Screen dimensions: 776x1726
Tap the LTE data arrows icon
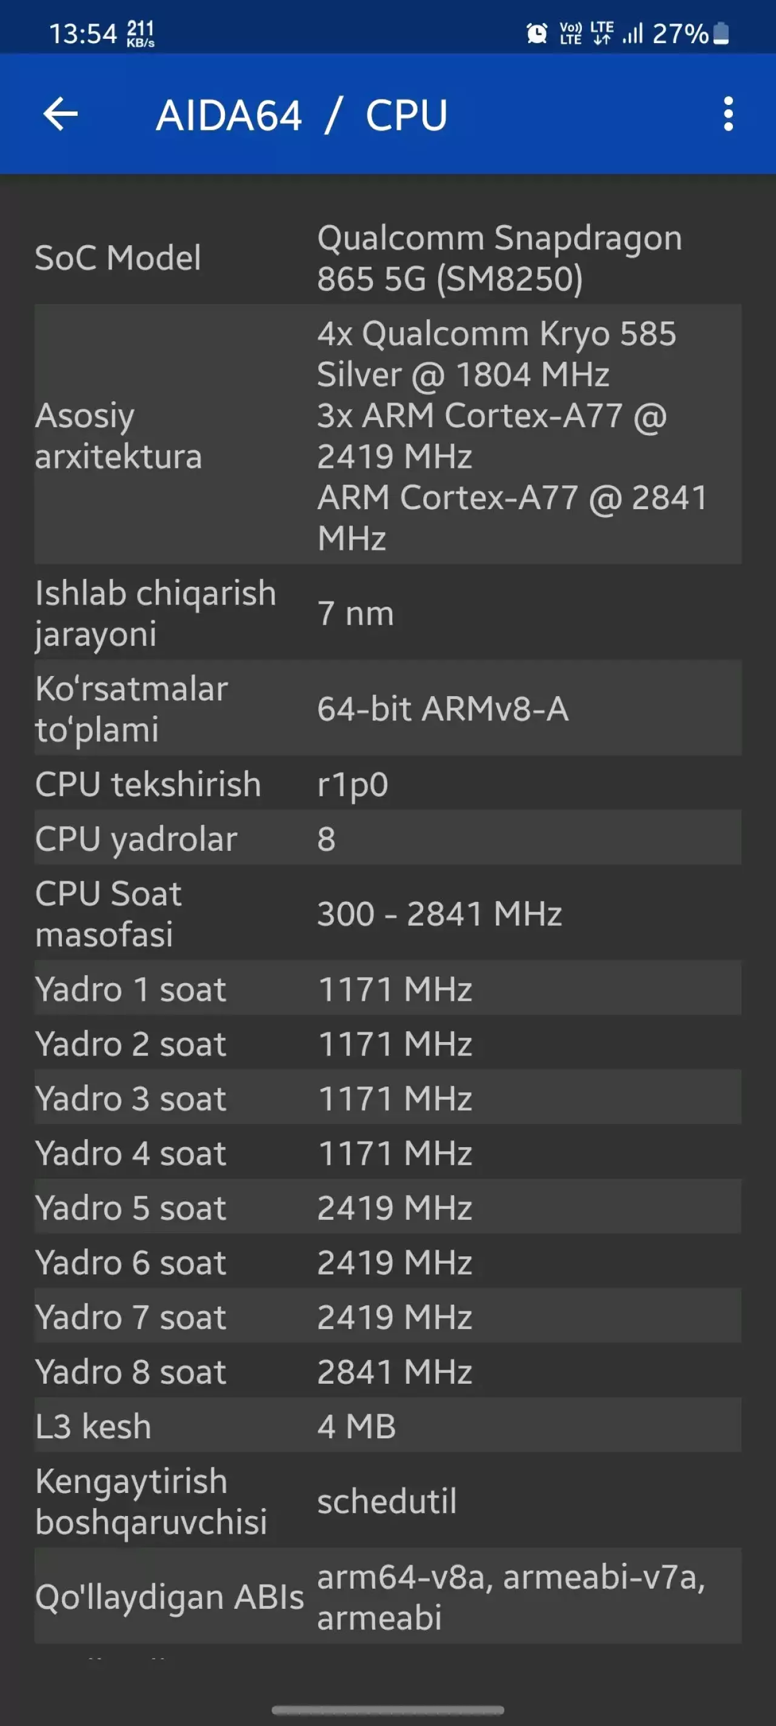(601, 33)
